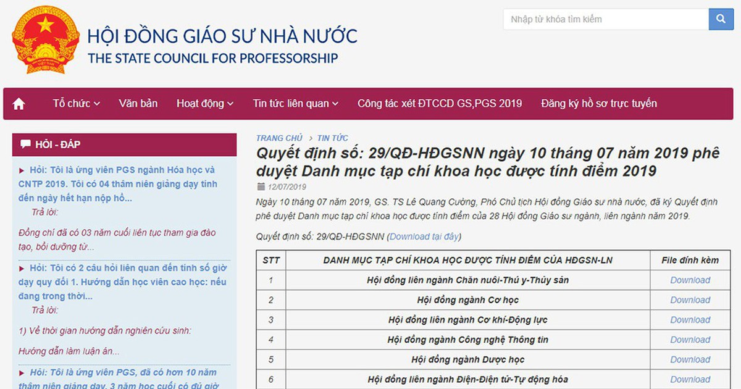Open question about ứng viên PGS hơn 10 năm
741x389 pixels.
tap(118, 379)
